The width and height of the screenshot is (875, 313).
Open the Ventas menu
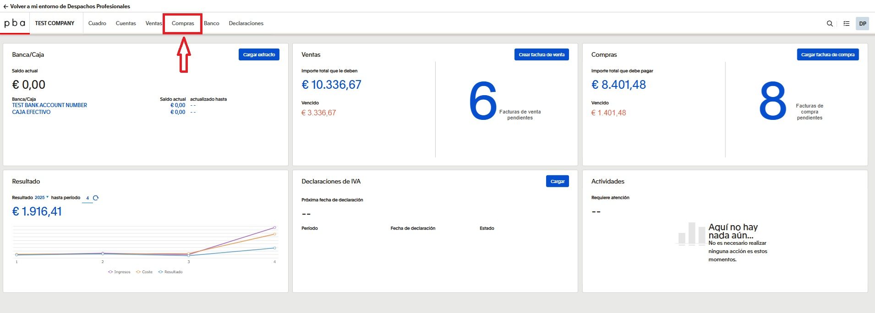click(x=153, y=23)
